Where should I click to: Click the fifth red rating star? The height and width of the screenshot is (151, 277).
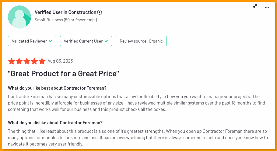point(42,61)
